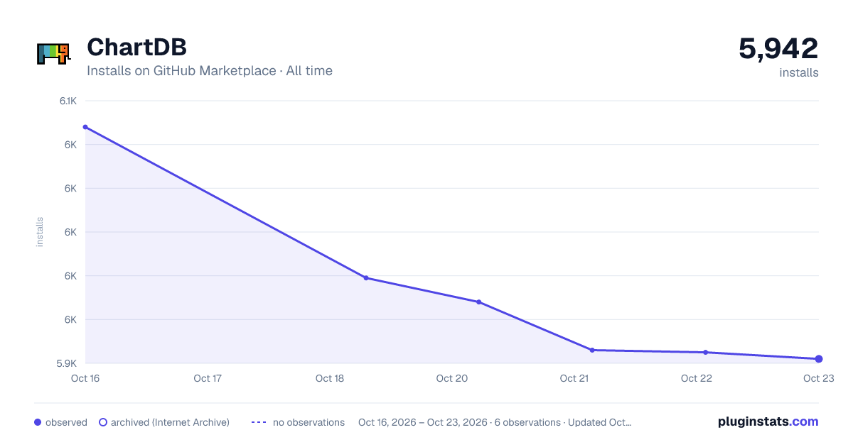Click the '5,942' install count

tap(778, 48)
